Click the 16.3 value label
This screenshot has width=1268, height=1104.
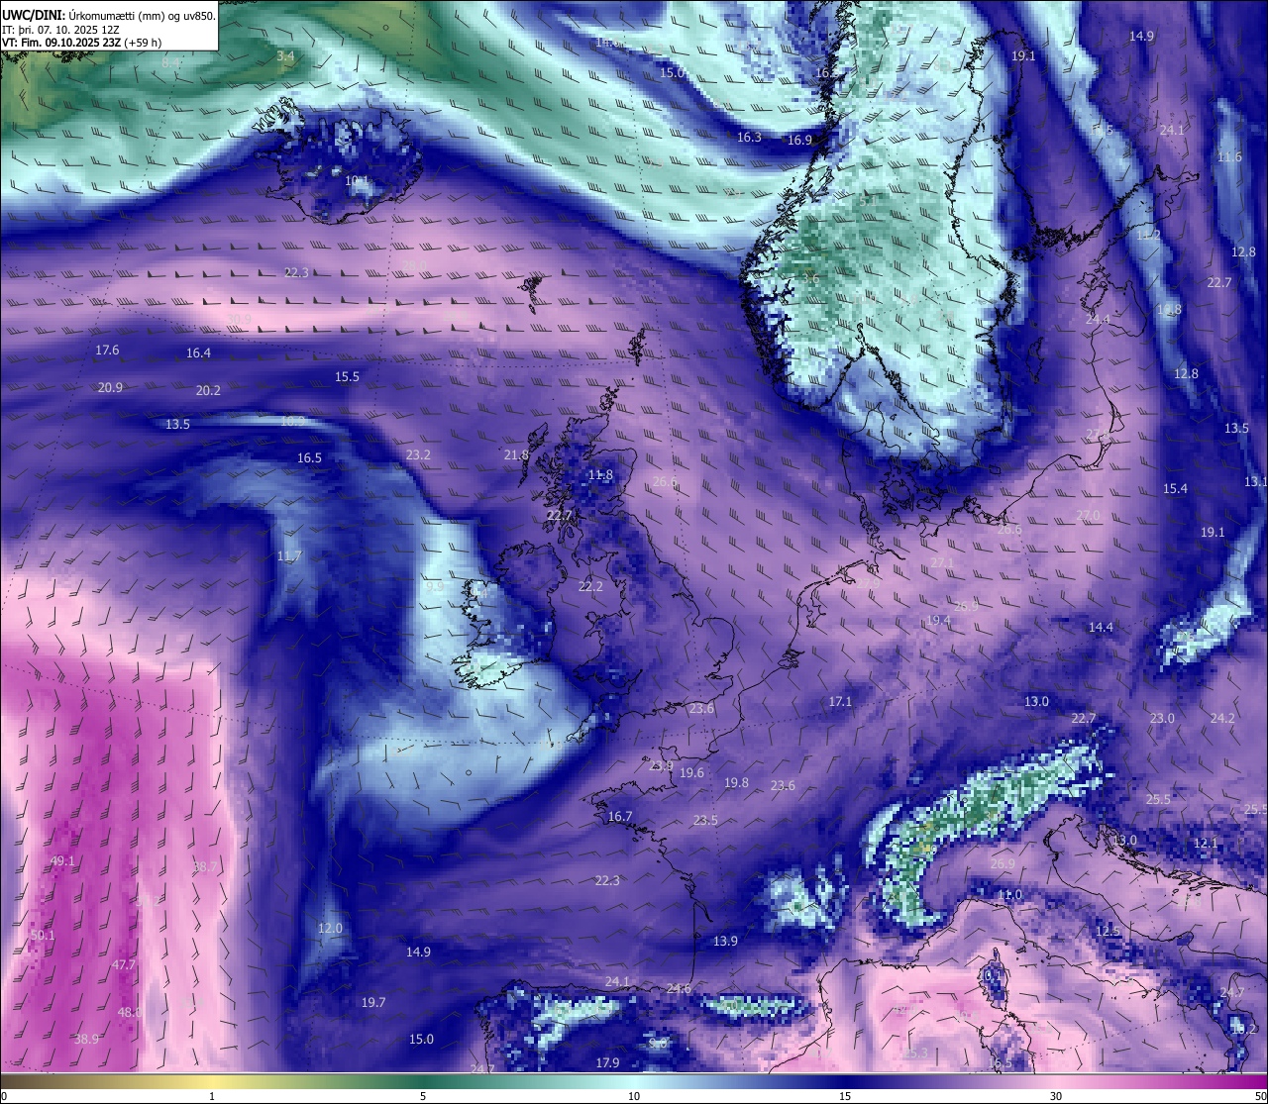point(749,138)
